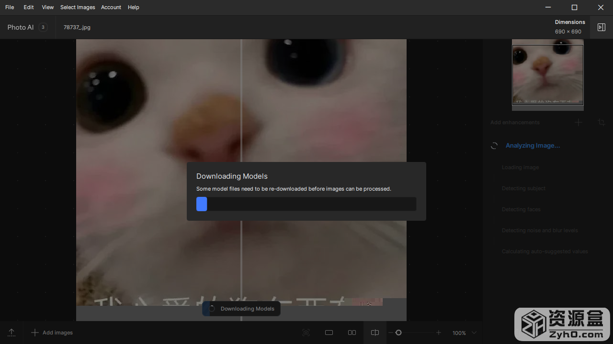Click the zoom slider handle
Image resolution: width=613 pixels, height=344 pixels.
point(398,333)
